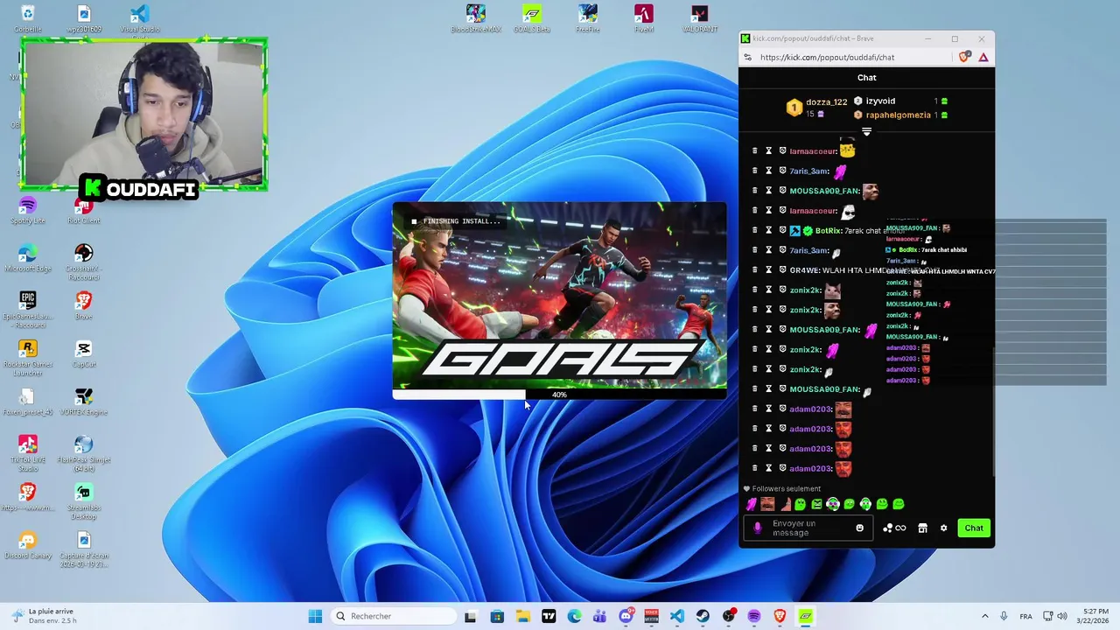The image size is (1120, 630).
Task: Open the TikTok LIVE Studio desktop shortcut
Action: tap(28, 453)
